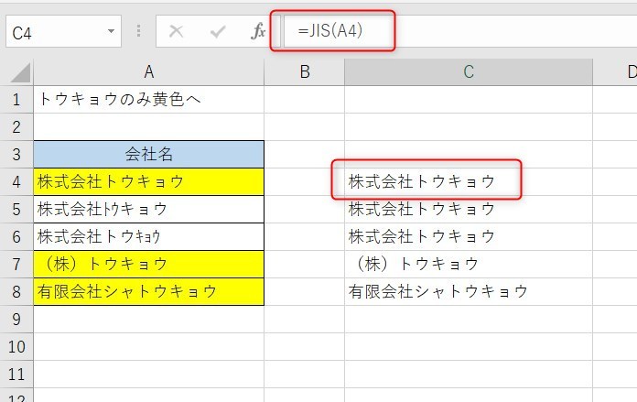
Task: Click cell C8 有限会社シャトウキョウ
Action: point(469,292)
